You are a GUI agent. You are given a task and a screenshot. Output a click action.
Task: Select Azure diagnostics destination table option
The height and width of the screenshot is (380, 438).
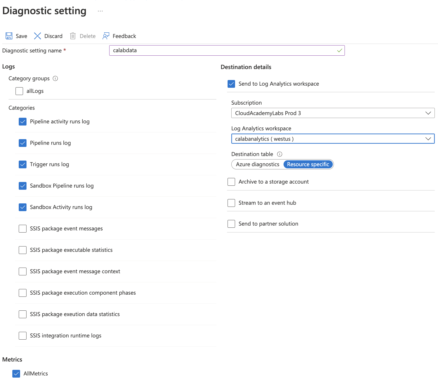[x=257, y=164]
